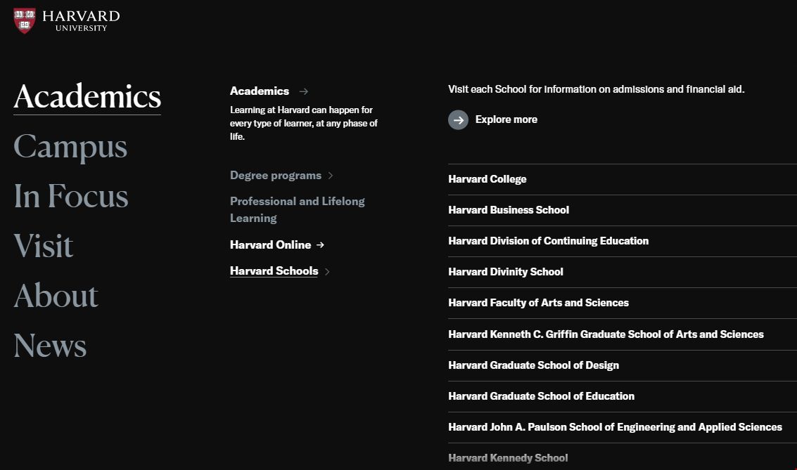Open Professional and Lifelong Learning page
This screenshot has width=797, height=470.
pos(297,209)
